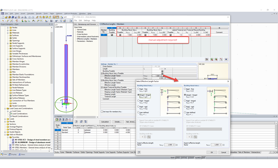Collapse Lateral-Torsional Buckling Possible group

click(102, 87)
